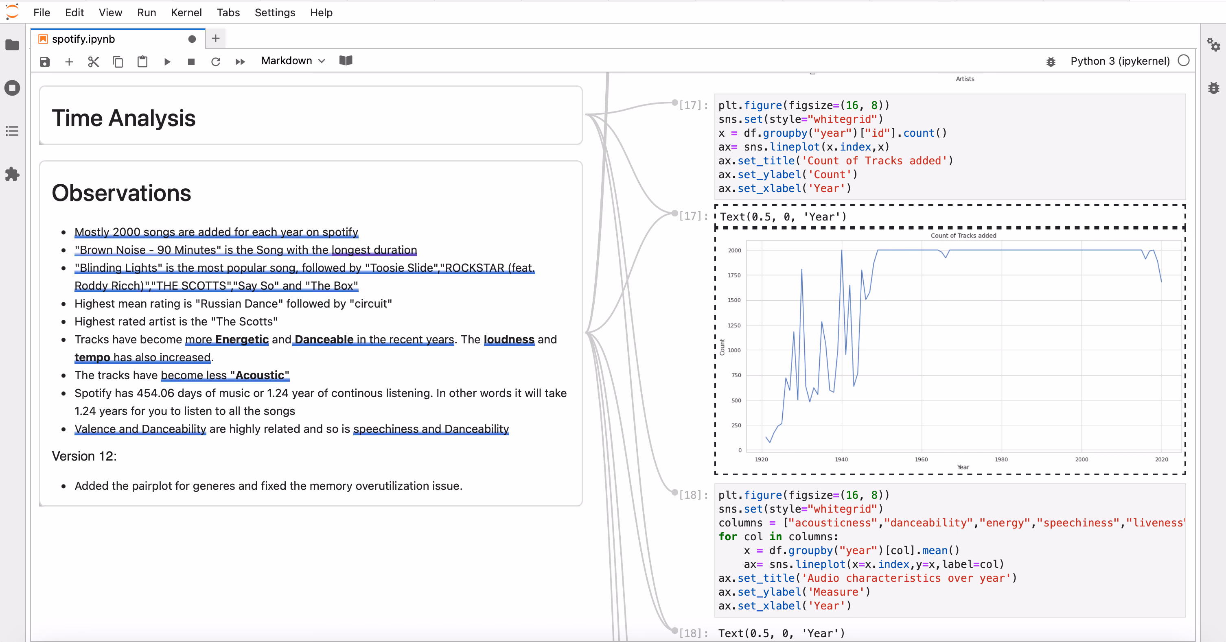Click the kernel status circle indicator
Screen dimensions: 1226x642
[1184, 61]
